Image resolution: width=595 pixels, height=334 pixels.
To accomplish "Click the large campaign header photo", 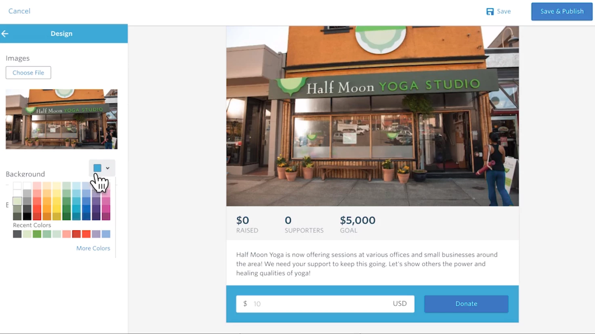I will click(372, 116).
